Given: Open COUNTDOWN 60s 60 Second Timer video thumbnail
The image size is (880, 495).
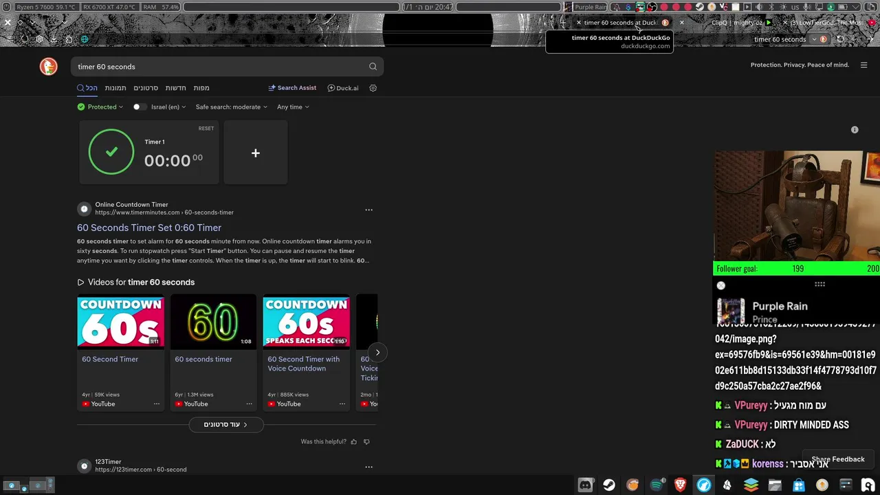Looking at the screenshot, I should tap(120, 322).
